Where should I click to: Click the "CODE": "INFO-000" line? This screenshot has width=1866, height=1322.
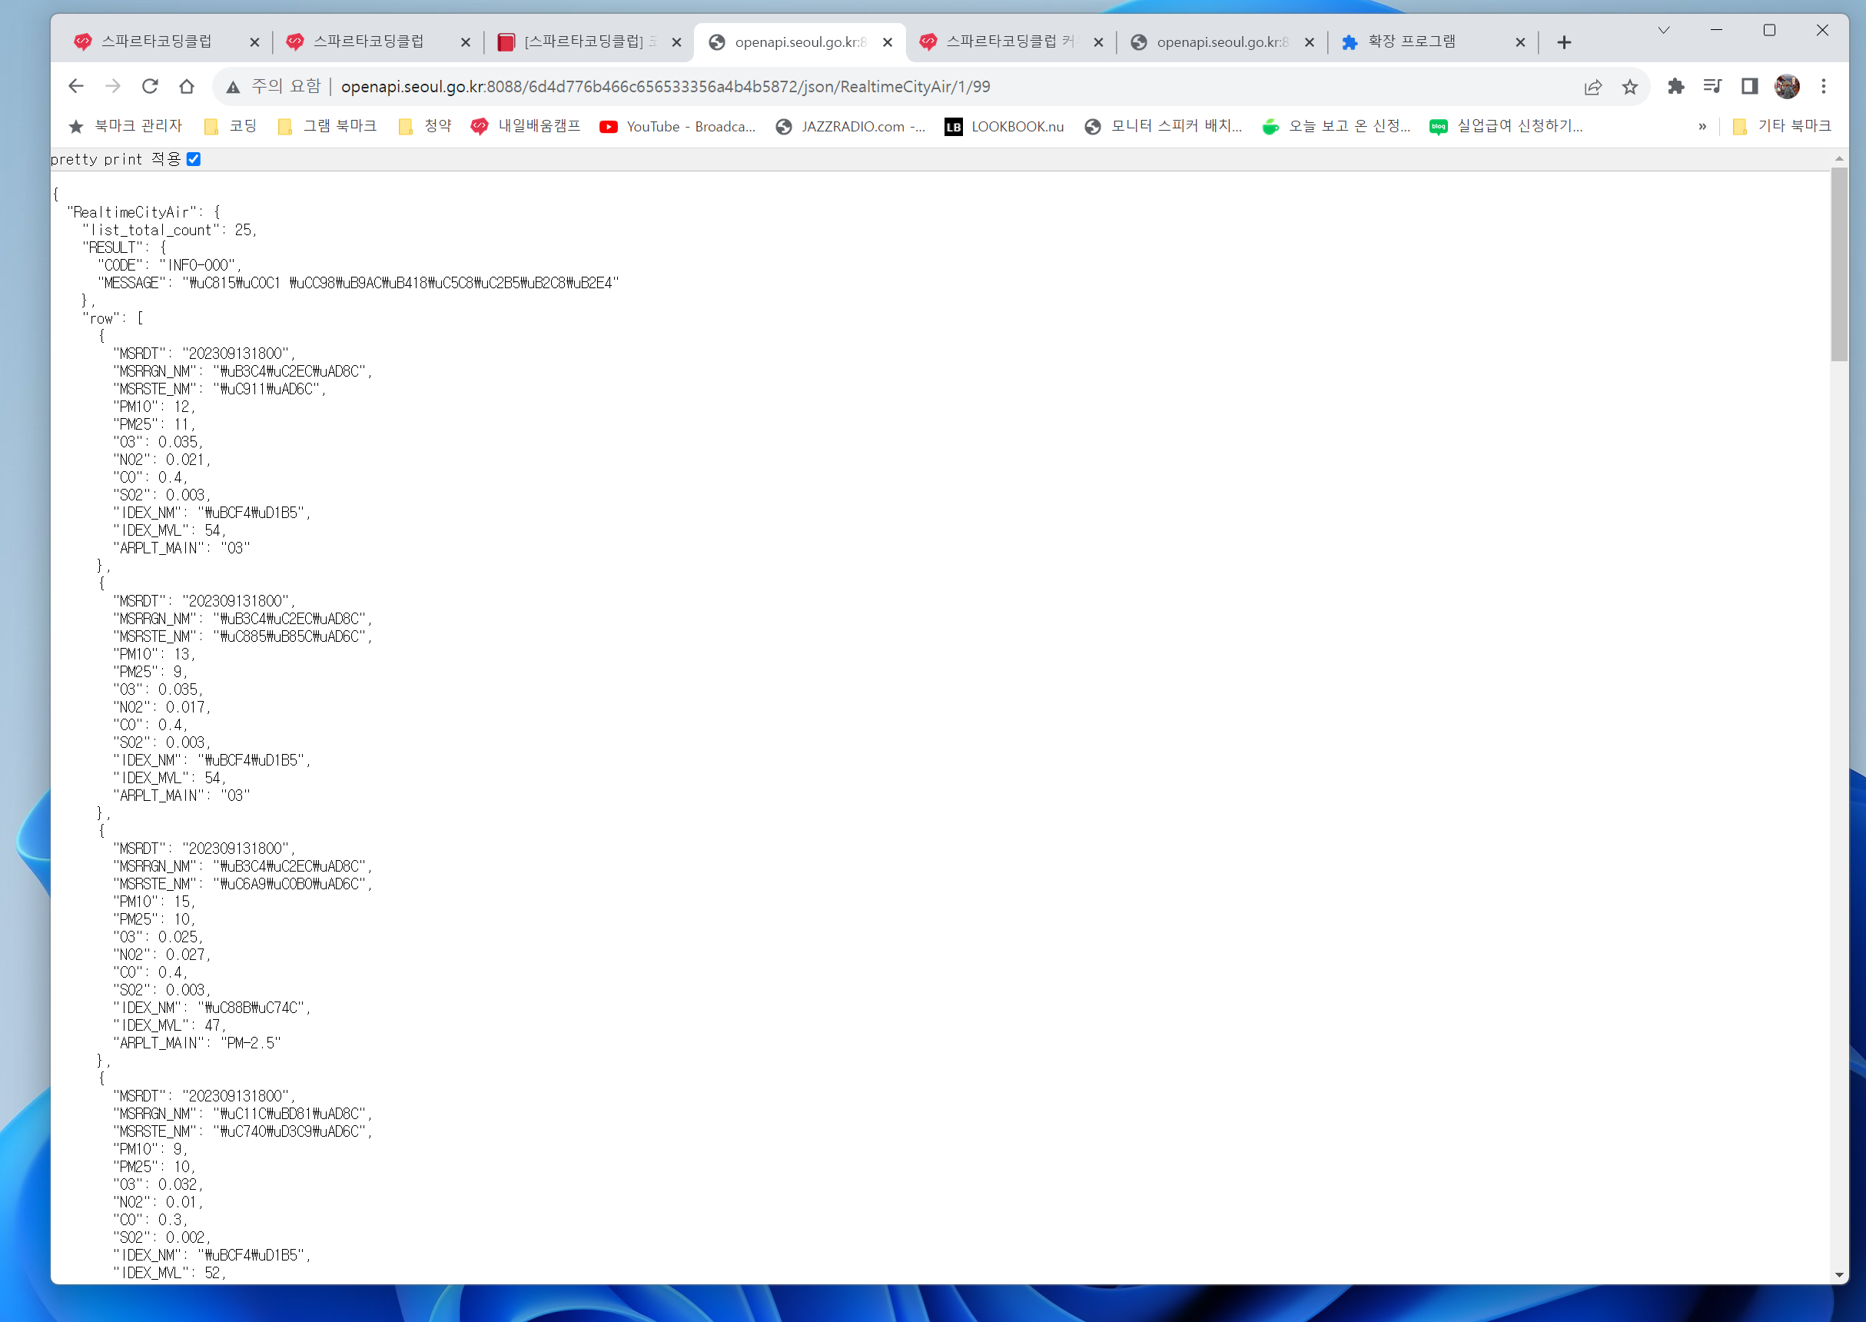[169, 265]
